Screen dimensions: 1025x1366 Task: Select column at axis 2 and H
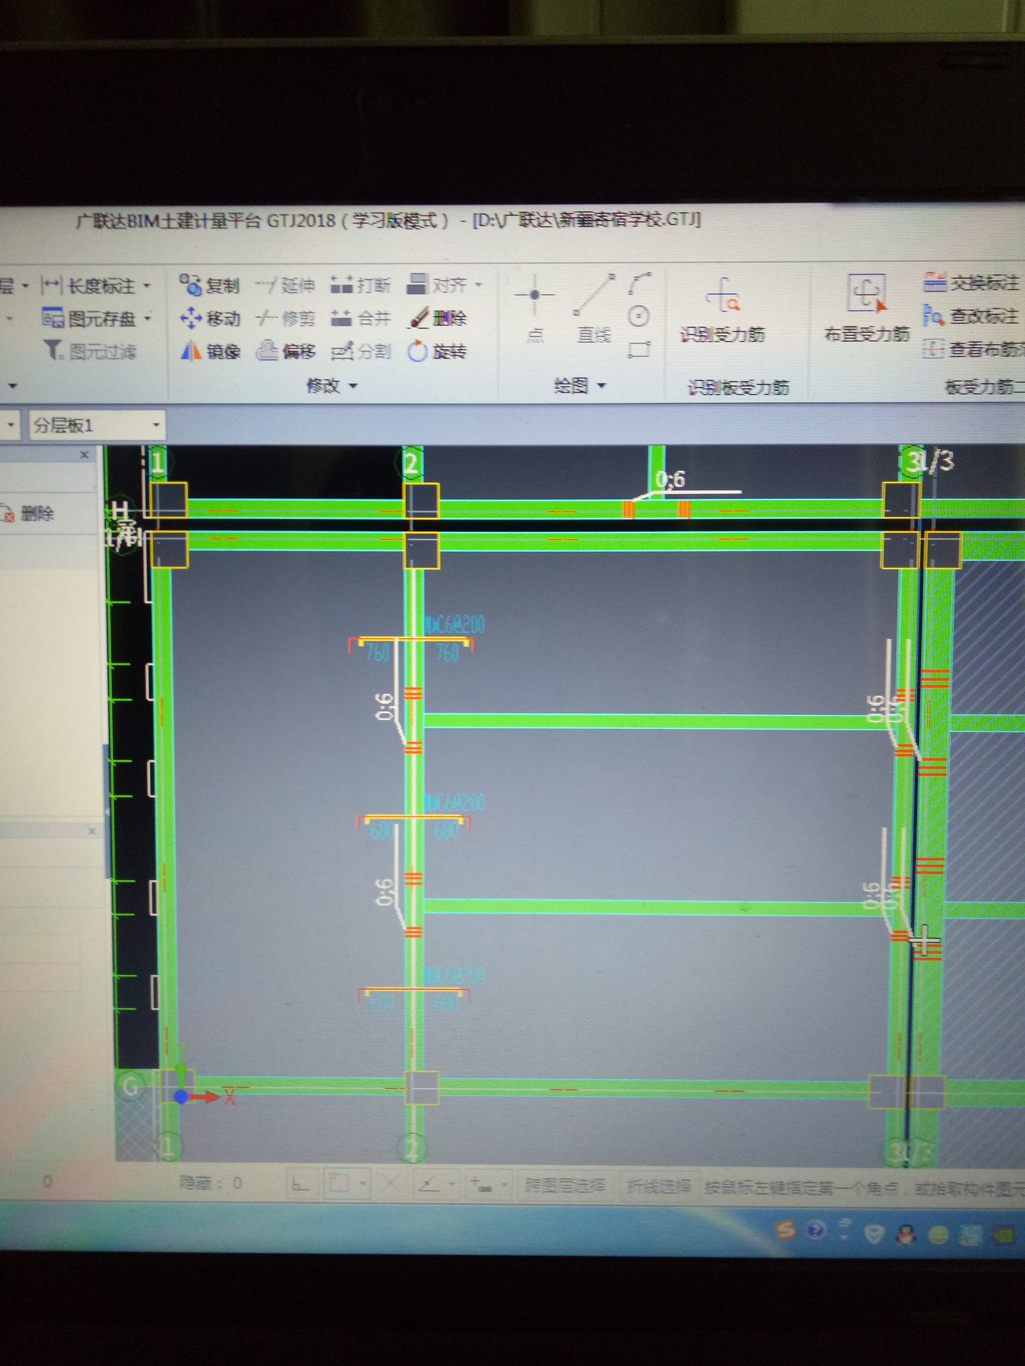tap(421, 501)
